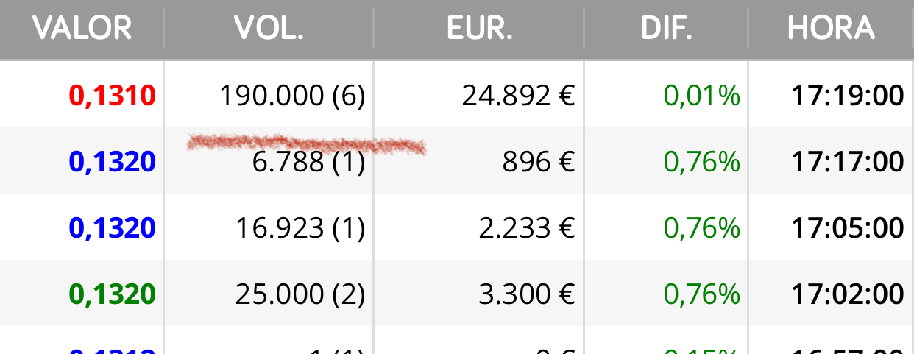Screen dimensions: 914x354
Task: Click the 896 € amount
Action: click(539, 162)
